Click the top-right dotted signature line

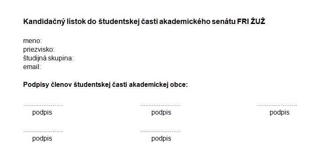pos(277,105)
